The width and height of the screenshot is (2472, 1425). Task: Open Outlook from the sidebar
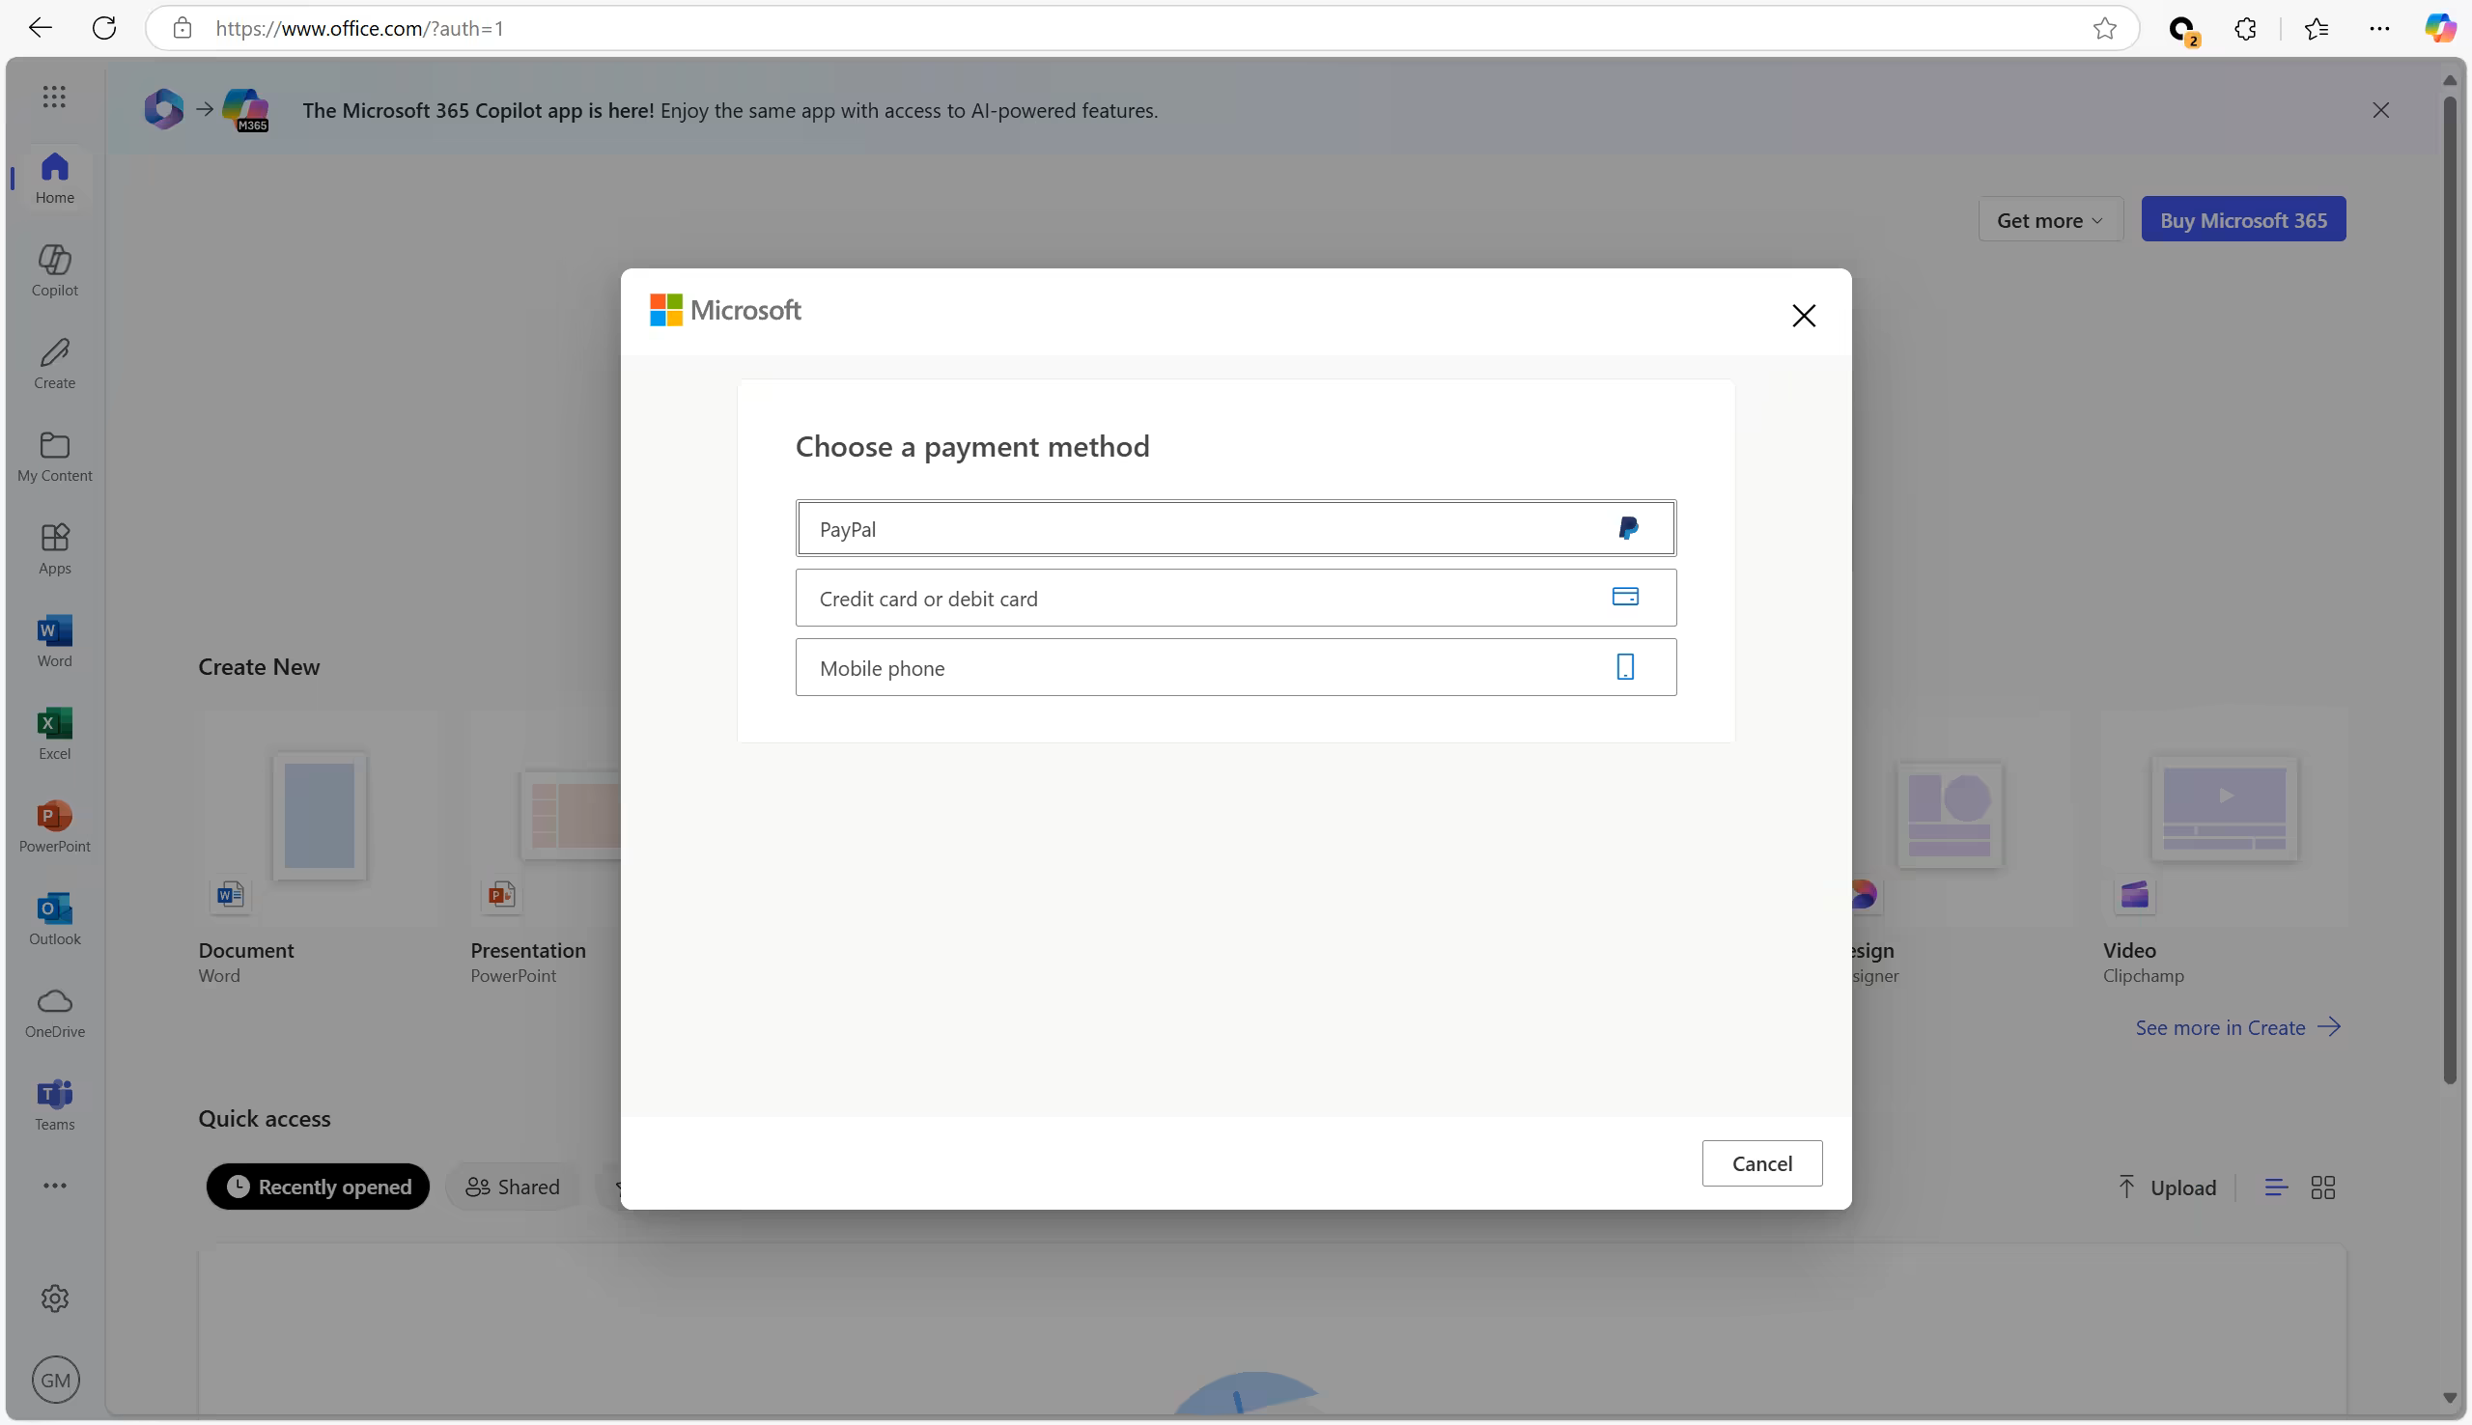click(55, 919)
